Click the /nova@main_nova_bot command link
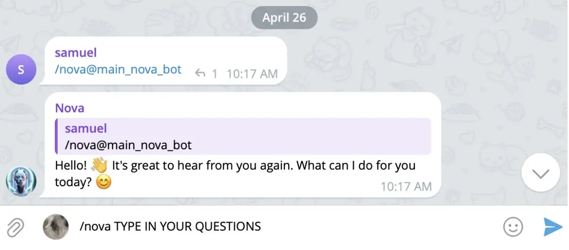569x250 pixels. [118, 69]
